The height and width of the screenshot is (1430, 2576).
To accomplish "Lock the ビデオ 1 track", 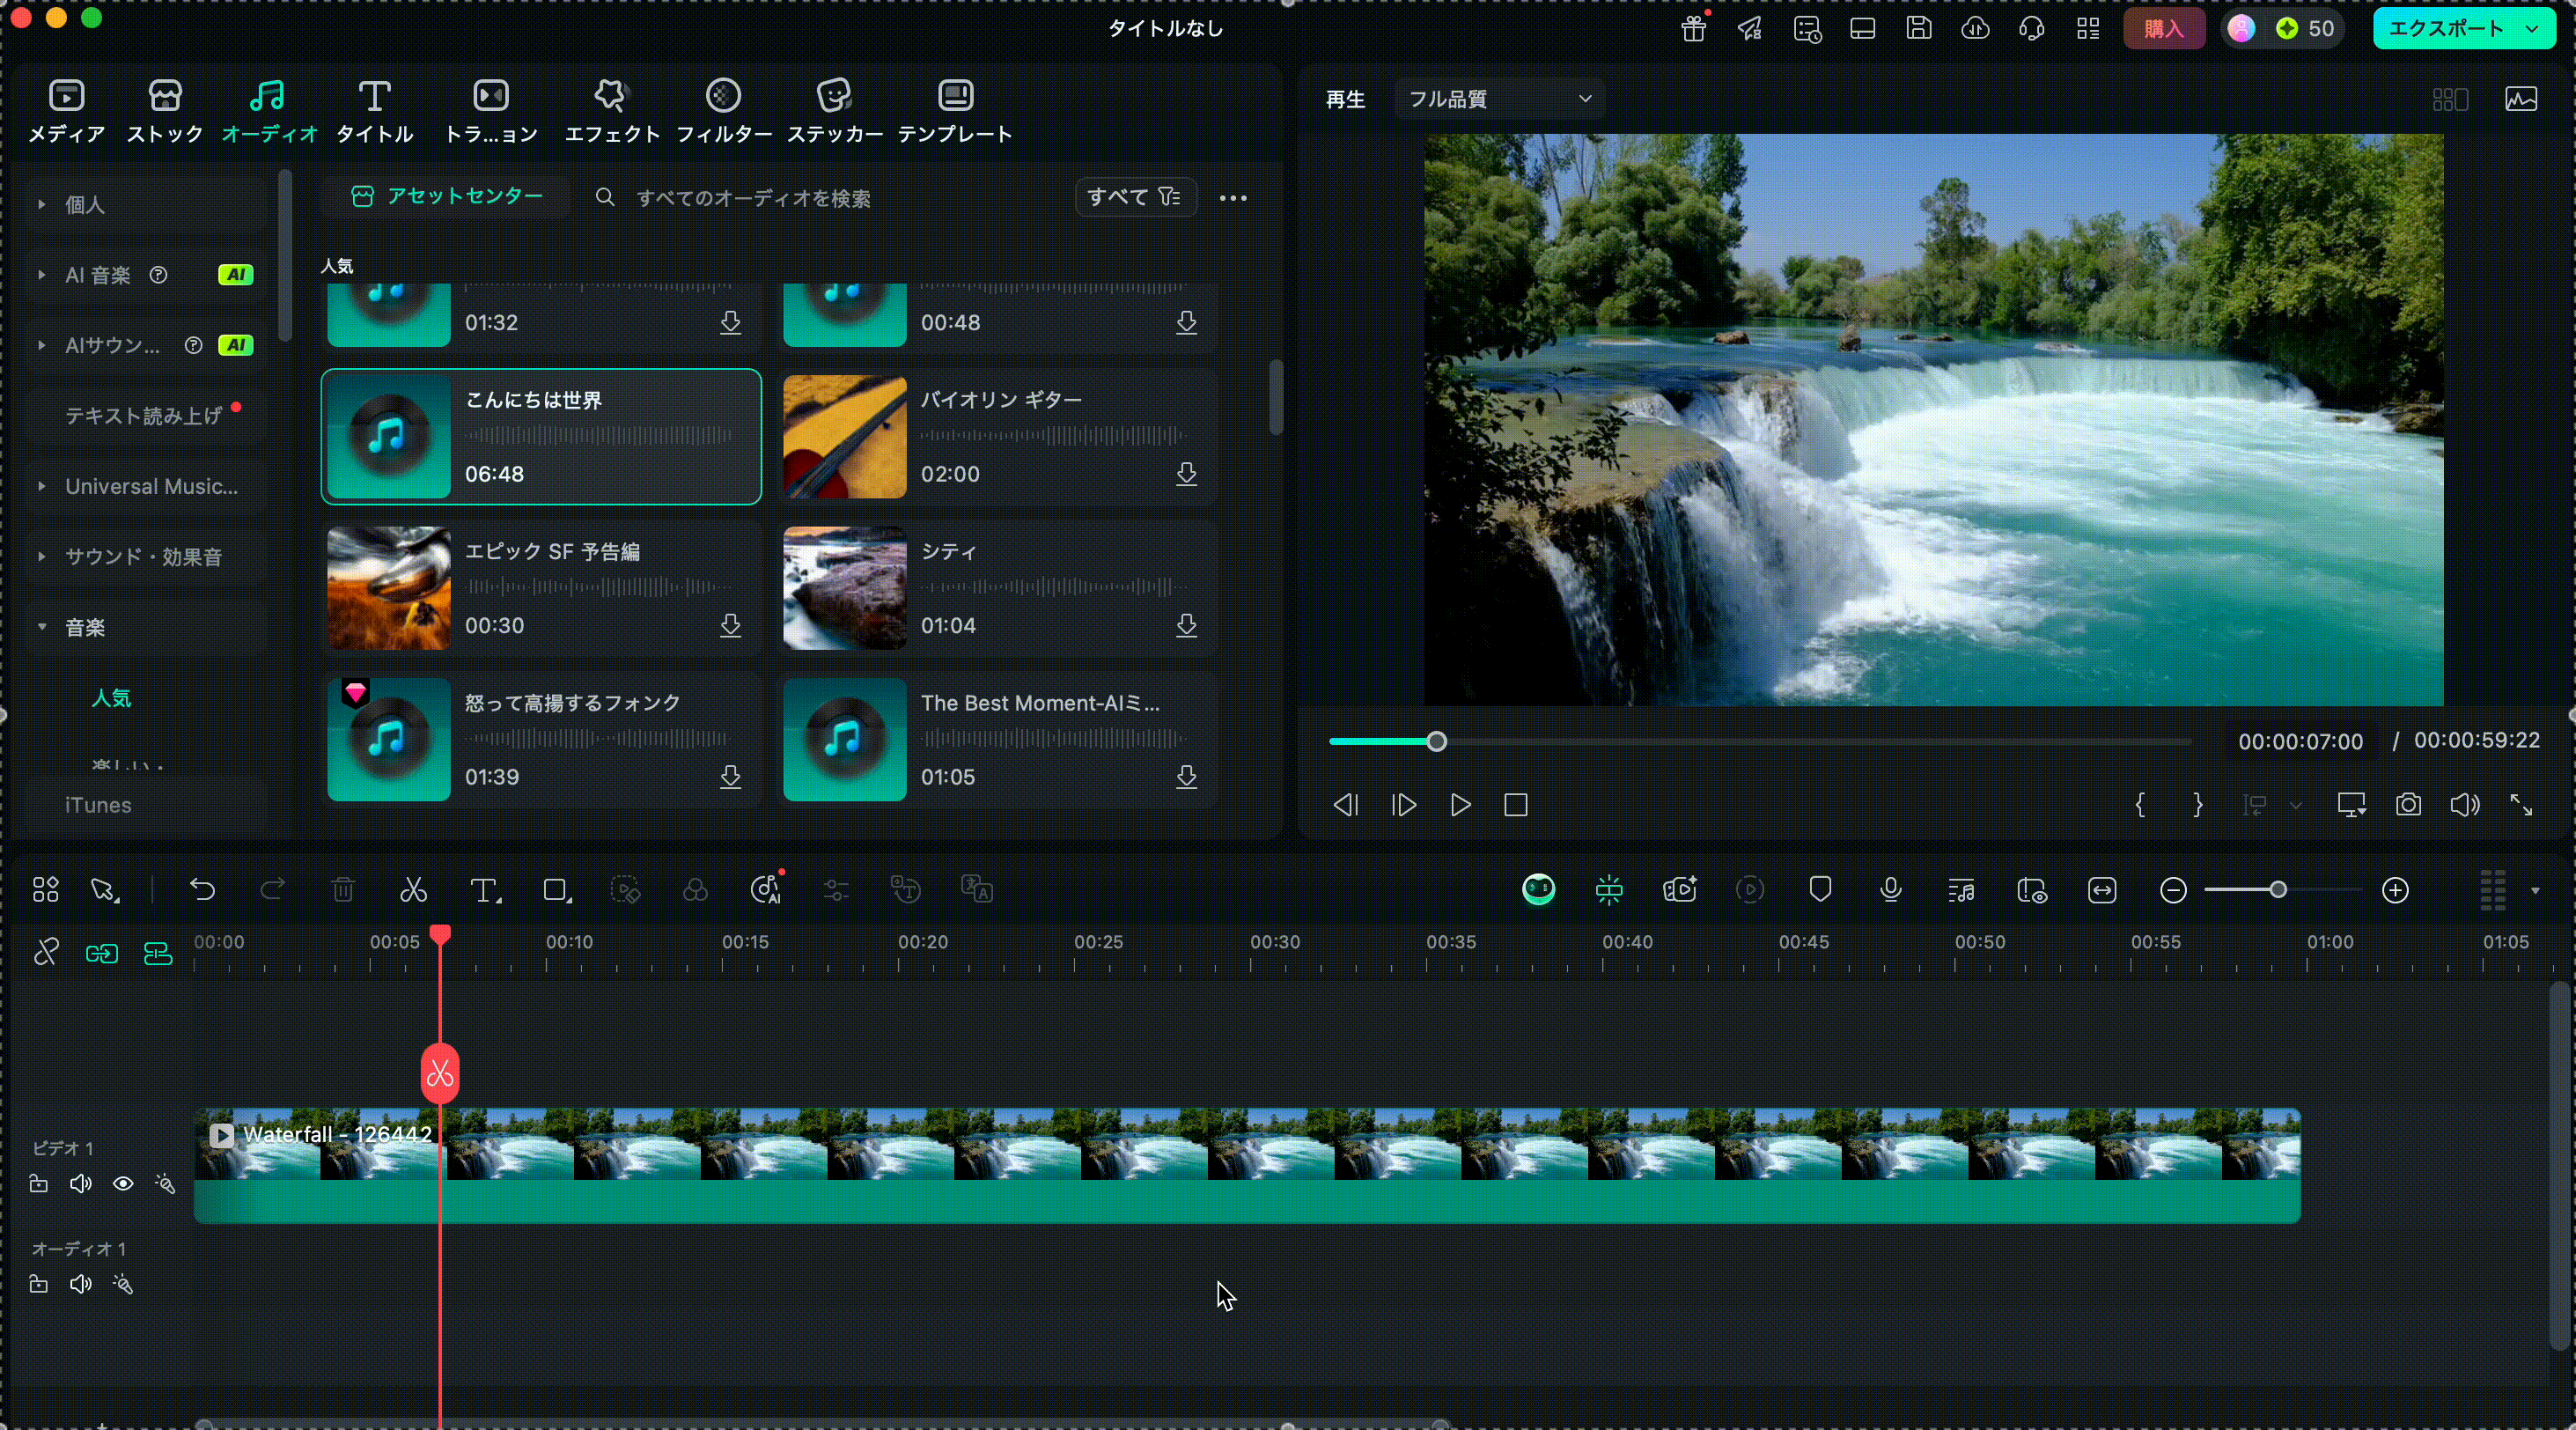I will tap(38, 1184).
